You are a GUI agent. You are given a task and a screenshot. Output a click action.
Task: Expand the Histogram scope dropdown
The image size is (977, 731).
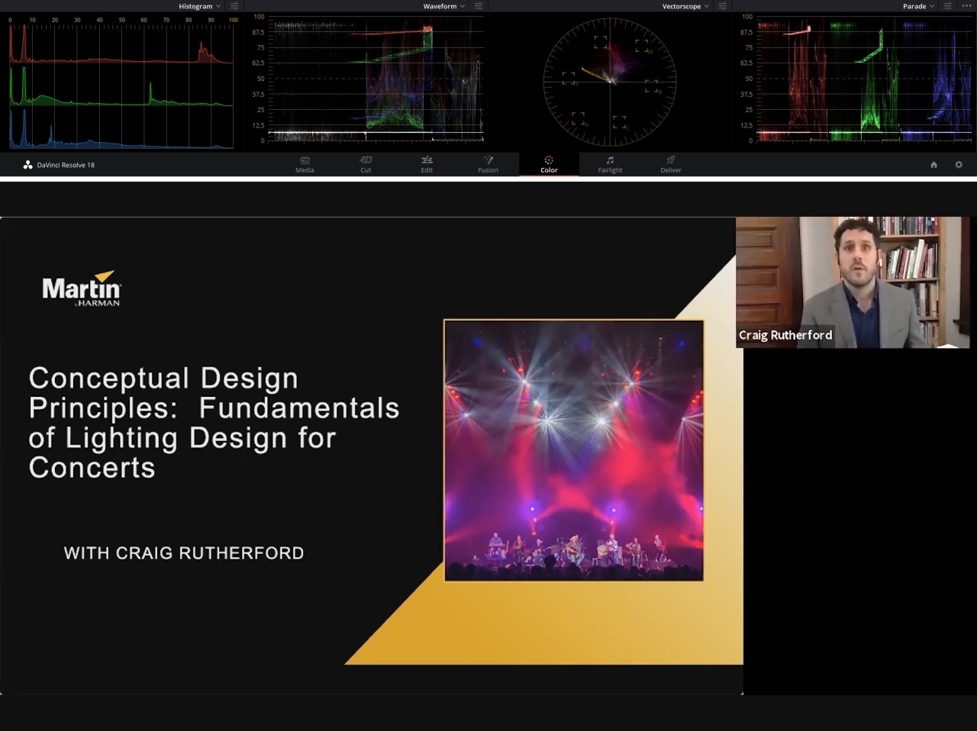pyautogui.click(x=200, y=6)
